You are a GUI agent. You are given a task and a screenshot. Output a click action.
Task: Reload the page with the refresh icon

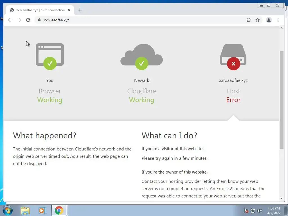[x=28, y=20]
